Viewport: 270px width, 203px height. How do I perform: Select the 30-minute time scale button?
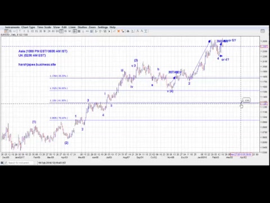pyautogui.click(x=40, y=31)
